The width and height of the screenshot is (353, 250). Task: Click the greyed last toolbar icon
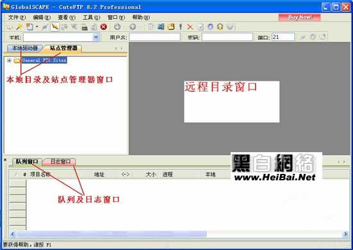point(230,27)
